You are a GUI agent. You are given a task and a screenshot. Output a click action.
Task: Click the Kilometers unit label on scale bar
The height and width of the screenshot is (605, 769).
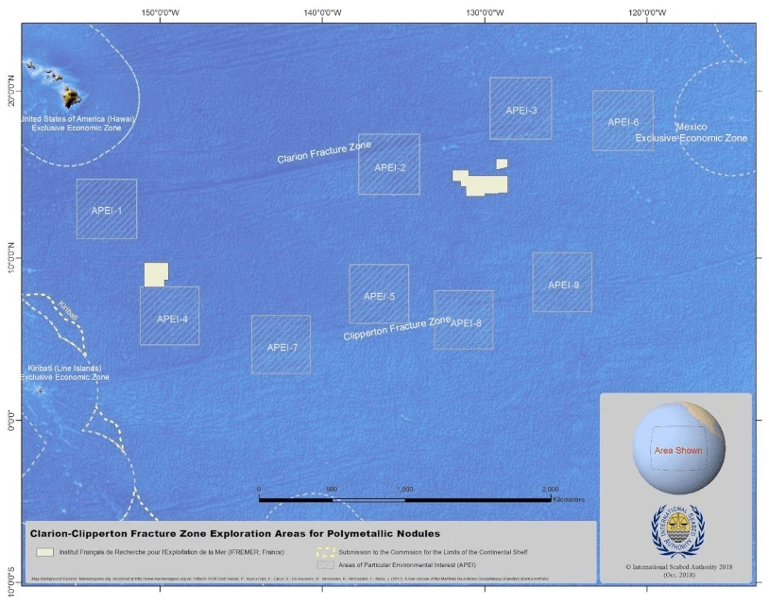[569, 499]
